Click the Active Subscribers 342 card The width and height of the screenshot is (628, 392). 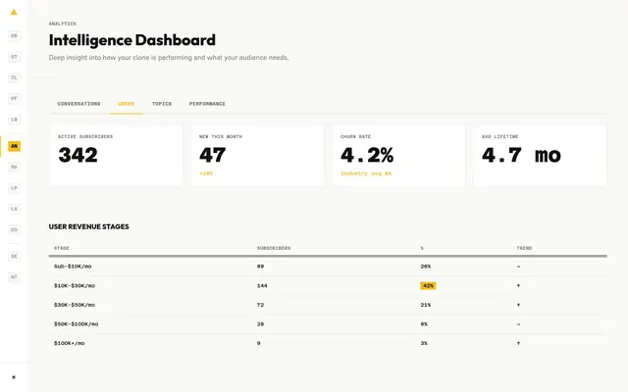click(117, 156)
